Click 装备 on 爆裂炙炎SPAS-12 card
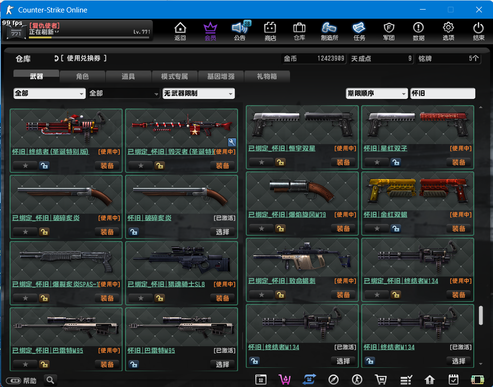The image size is (493, 387). pyautogui.click(x=107, y=298)
